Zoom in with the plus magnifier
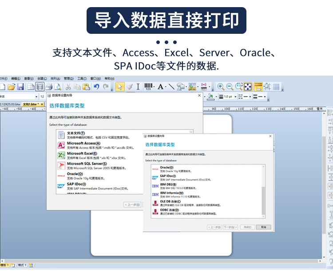 [x=221, y=87]
